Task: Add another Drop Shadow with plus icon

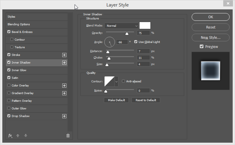Action: click(64, 116)
